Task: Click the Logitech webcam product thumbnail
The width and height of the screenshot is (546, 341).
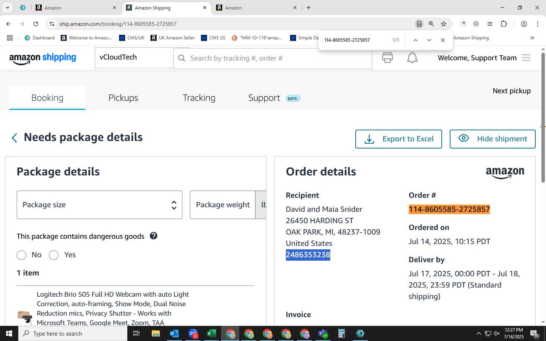Action: (25, 316)
